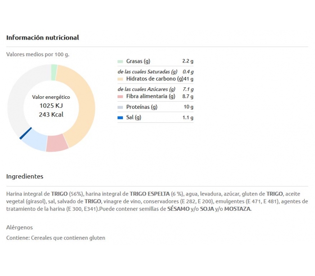Viewport: 315px width, 276px height.
Task: Click the Información nutricional heading
Action: point(43,38)
